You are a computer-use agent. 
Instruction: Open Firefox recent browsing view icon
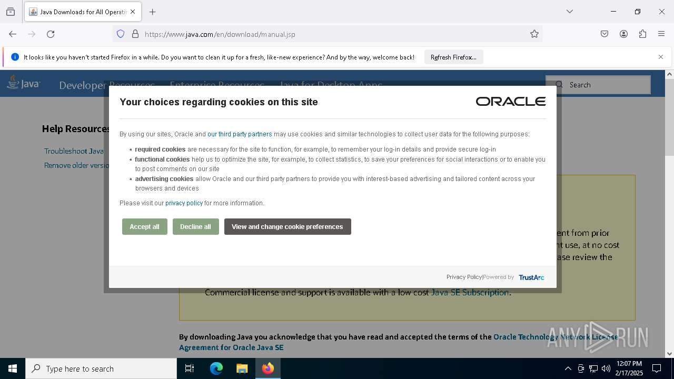(x=11, y=12)
